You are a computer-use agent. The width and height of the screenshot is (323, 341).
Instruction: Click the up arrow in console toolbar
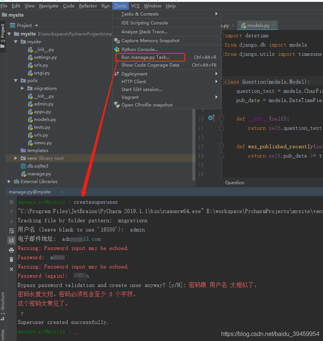pos(11,212)
